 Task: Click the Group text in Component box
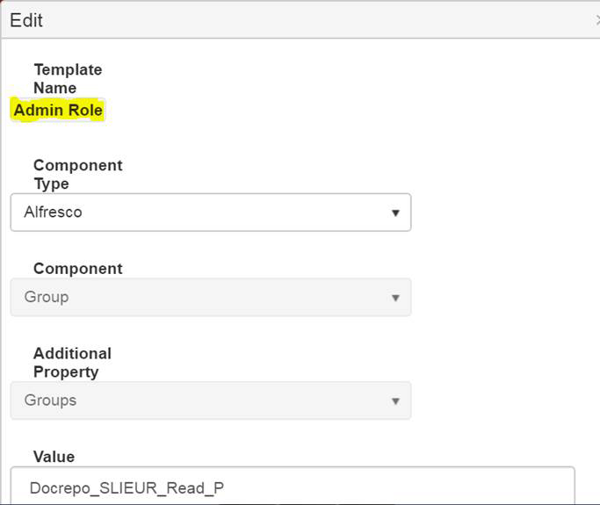click(x=46, y=298)
